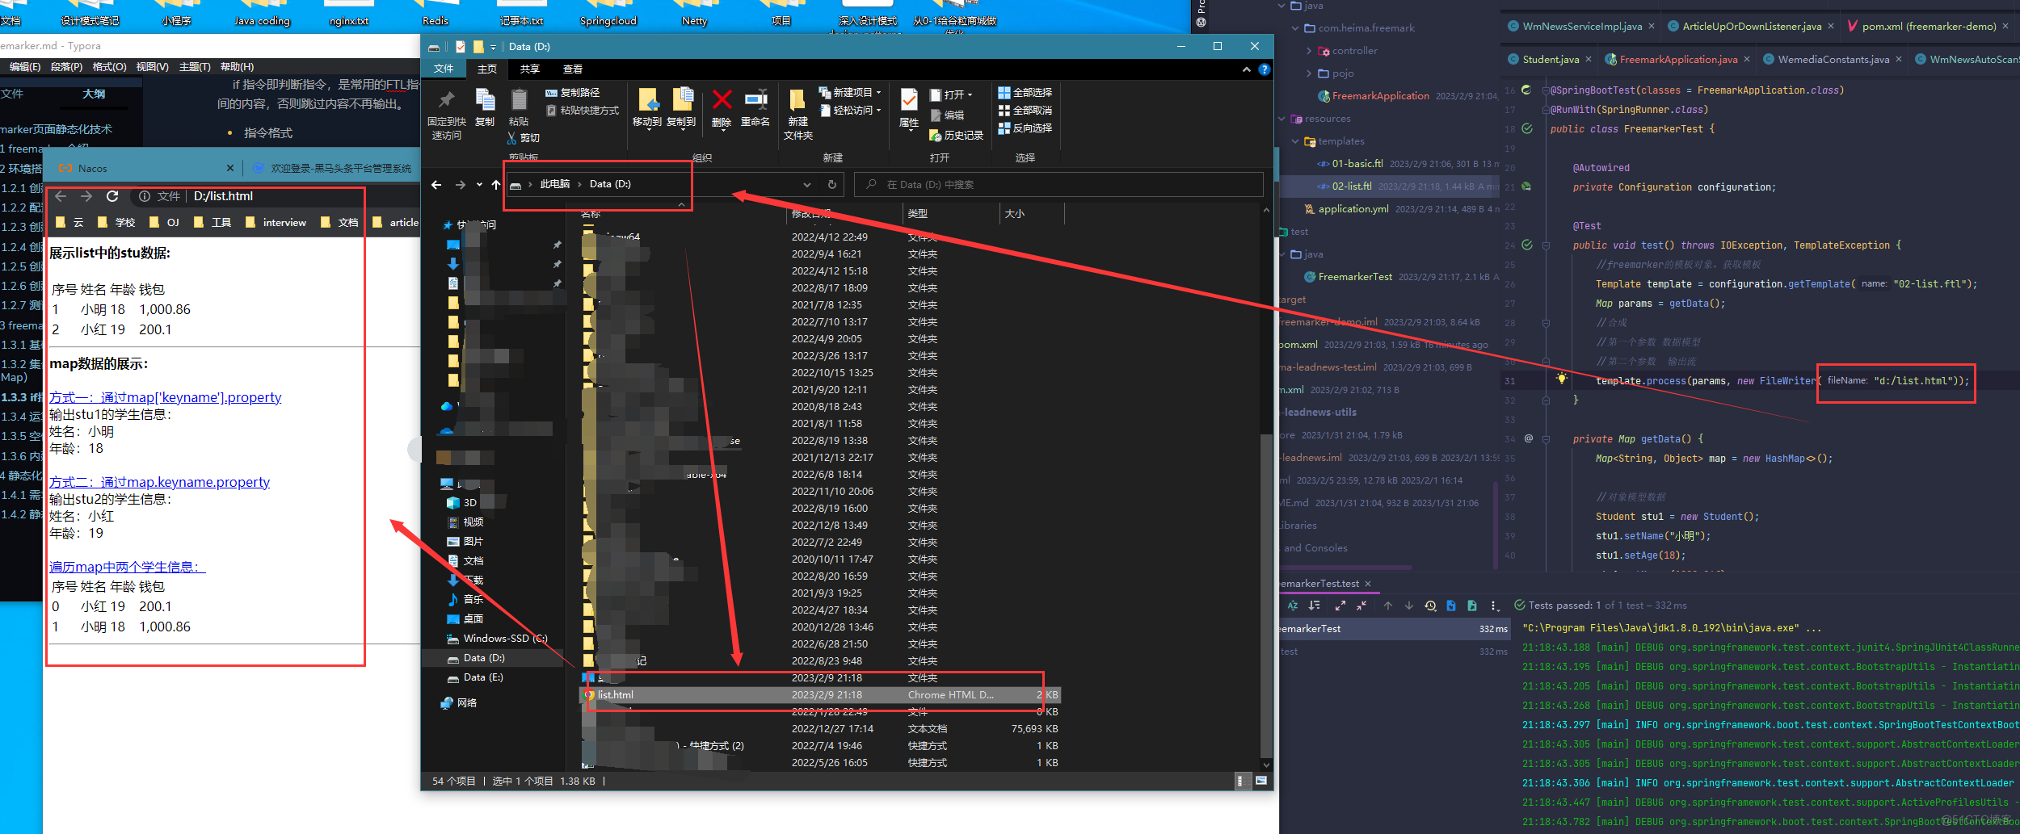This screenshot has width=2020, height=834.
Task: Expand all test results in IDE run panel
Action: (1340, 606)
